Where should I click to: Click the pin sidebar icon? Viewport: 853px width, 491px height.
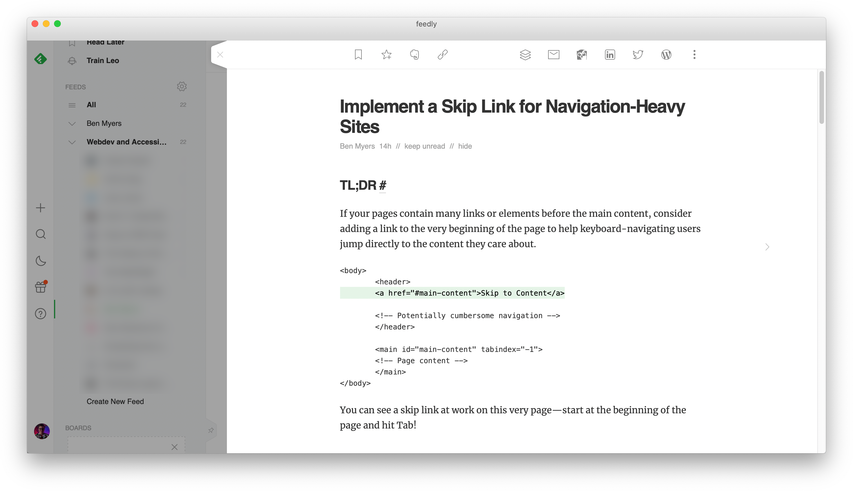click(x=211, y=430)
